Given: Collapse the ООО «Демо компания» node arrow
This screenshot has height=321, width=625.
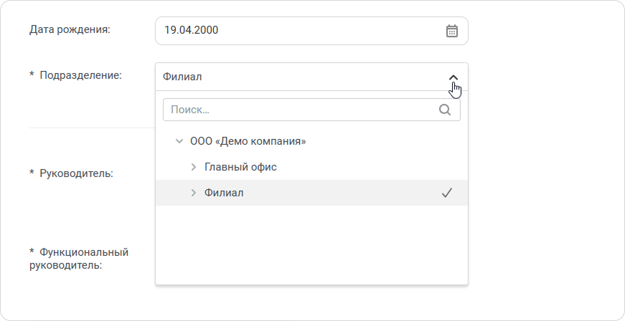Looking at the screenshot, I should tap(179, 141).
